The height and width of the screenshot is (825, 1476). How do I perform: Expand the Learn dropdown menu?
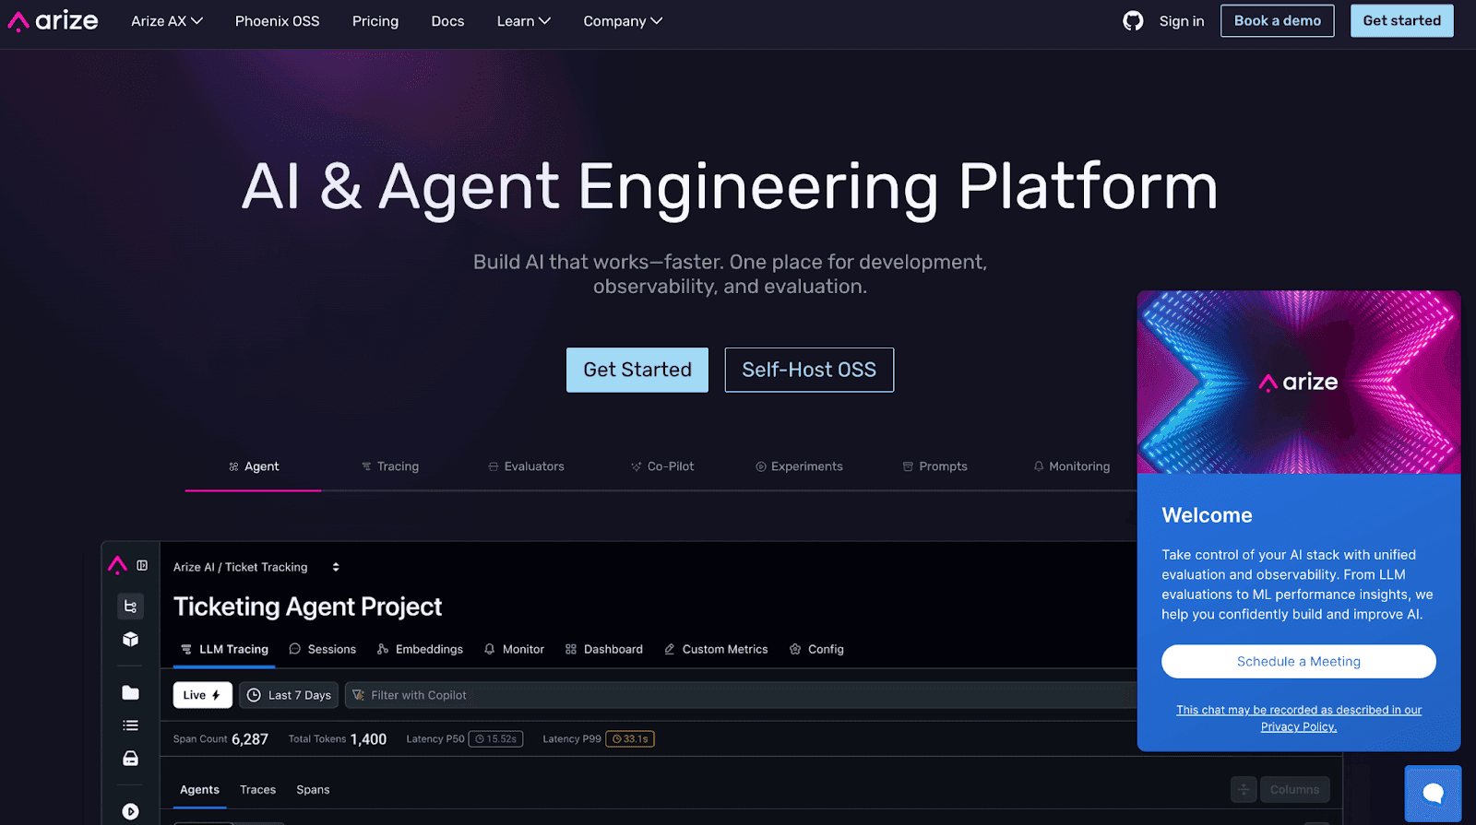pyautogui.click(x=523, y=20)
